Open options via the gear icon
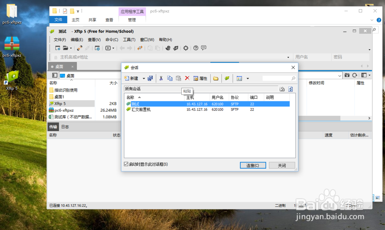This screenshot has height=230, width=385. point(186,48)
